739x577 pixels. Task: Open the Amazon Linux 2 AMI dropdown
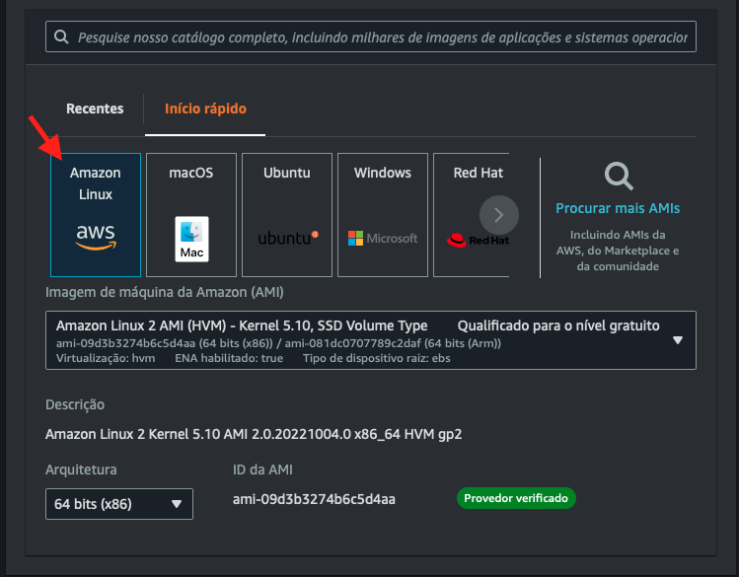(370, 340)
